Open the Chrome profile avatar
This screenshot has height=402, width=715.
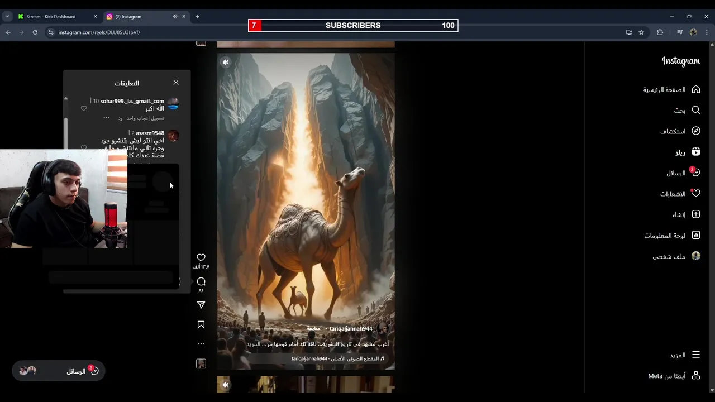point(693,32)
